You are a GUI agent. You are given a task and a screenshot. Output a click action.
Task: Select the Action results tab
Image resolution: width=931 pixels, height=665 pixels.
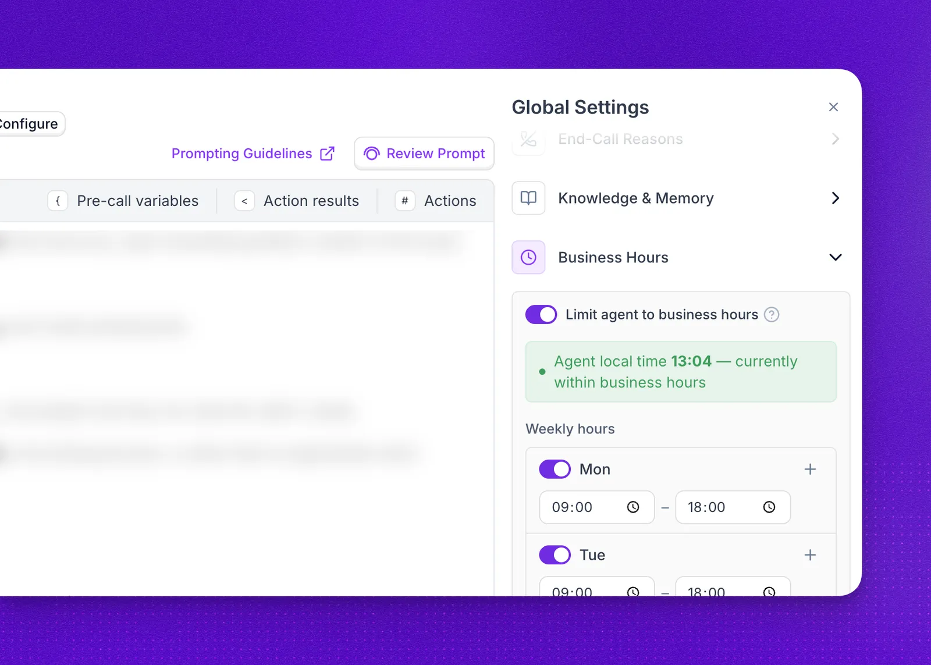[x=297, y=201]
